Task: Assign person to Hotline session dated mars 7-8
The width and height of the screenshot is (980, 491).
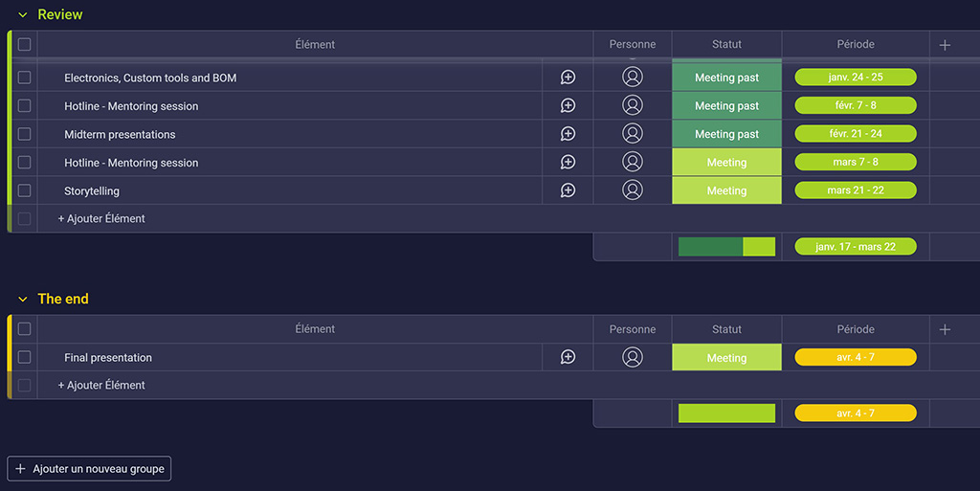Action: tap(633, 161)
